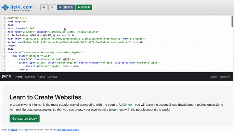Click the bootstrap.bundle.min.js script line
This screenshot has height=133, width=234.
(75, 42)
